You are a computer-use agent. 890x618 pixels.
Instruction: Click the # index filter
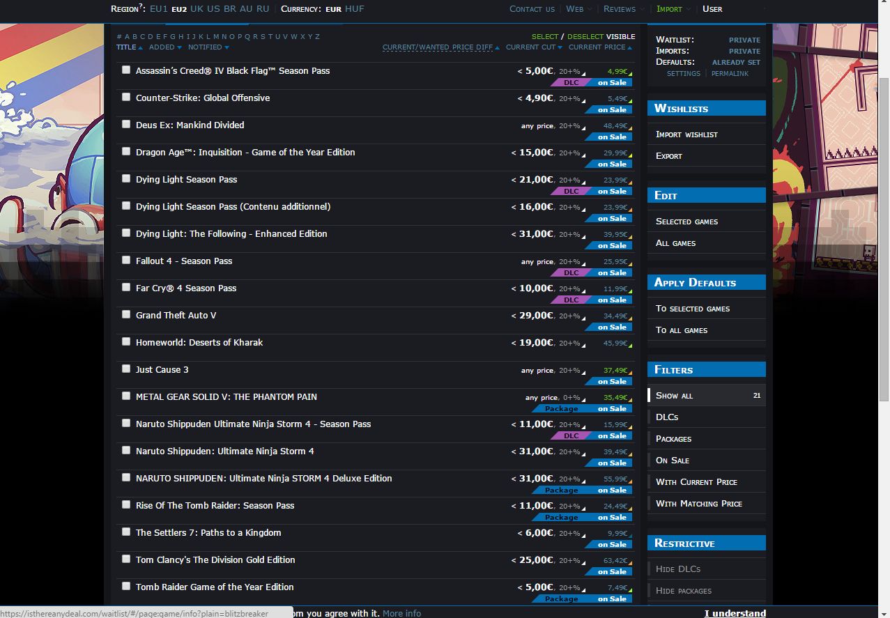(x=119, y=37)
